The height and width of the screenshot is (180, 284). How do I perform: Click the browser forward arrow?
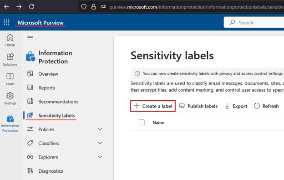(x=19, y=7)
